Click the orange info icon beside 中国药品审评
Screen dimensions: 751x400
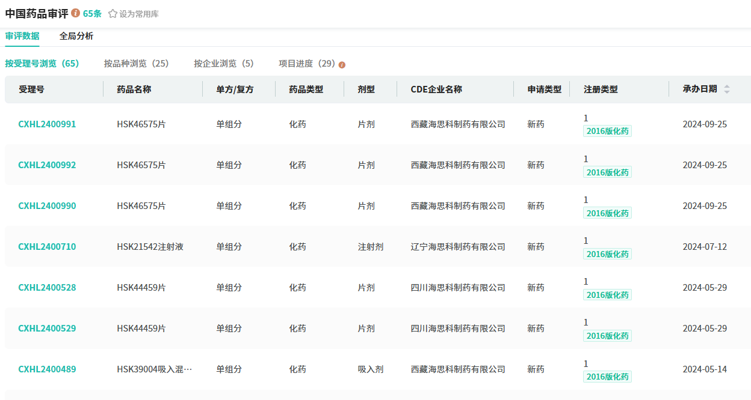pyautogui.click(x=76, y=13)
